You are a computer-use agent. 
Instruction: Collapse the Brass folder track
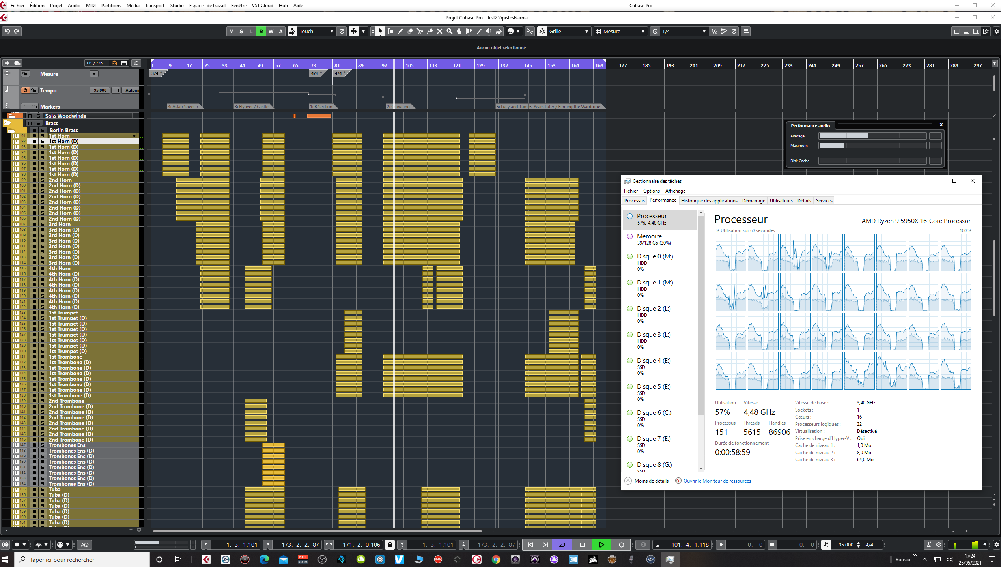(7, 123)
